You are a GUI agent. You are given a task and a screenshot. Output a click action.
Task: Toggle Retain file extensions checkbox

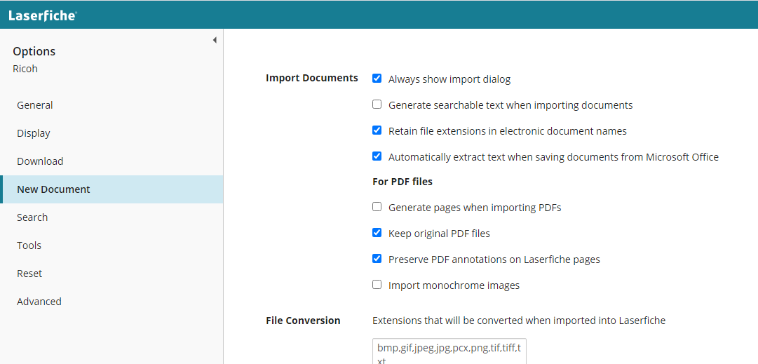click(x=377, y=130)
